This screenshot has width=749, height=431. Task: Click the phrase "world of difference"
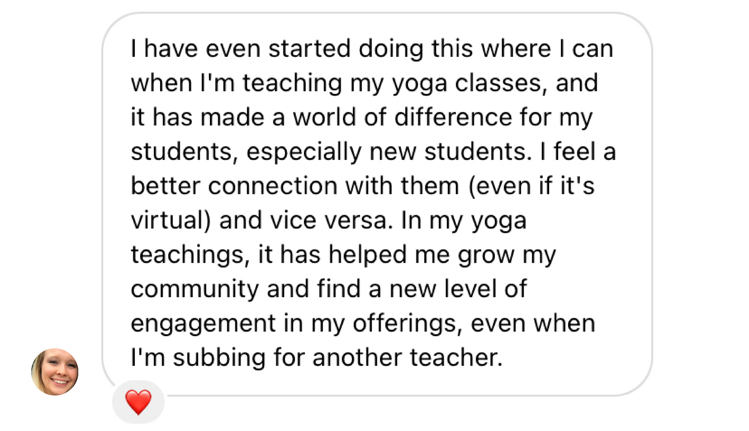click(x=402, y=117)
